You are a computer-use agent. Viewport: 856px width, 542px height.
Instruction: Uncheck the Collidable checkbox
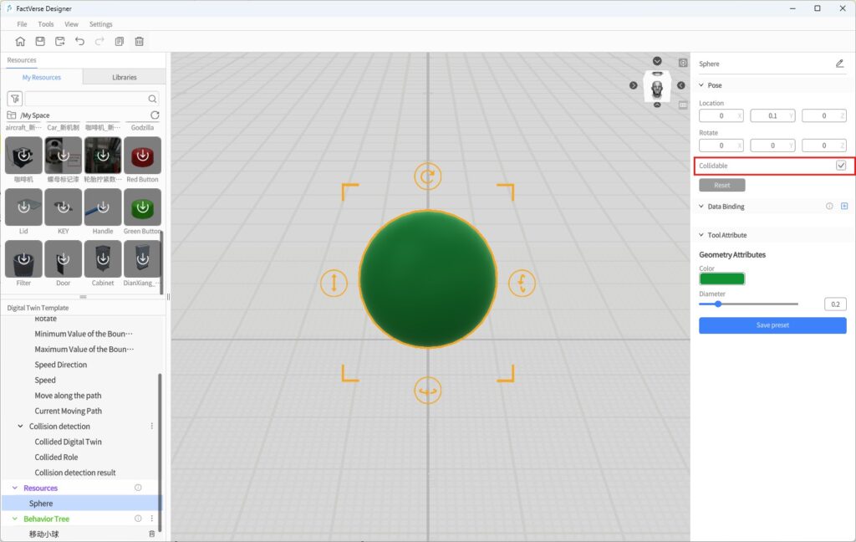[x=841, y=166]
